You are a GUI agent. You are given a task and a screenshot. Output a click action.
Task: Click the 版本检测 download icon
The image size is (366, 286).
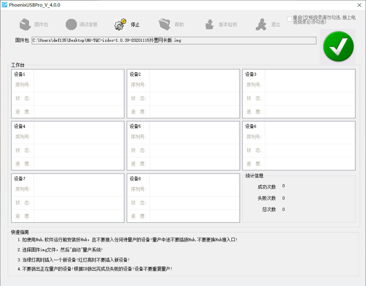(x=209, y=25)
